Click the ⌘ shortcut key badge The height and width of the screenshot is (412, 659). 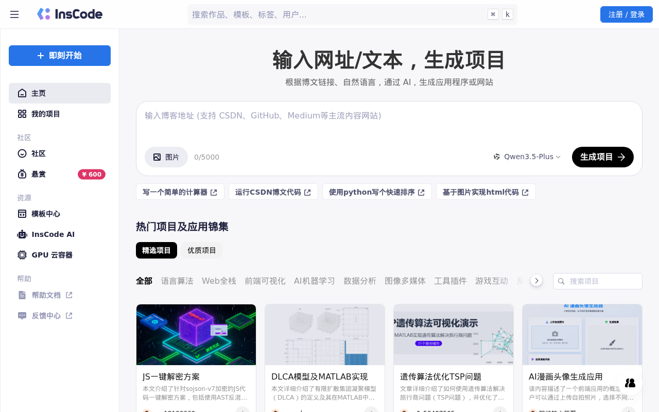(493, 14)
